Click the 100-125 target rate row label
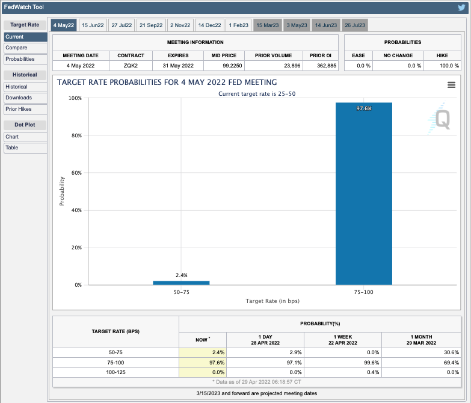The image size is (471, 403). [x=115, y=372]
